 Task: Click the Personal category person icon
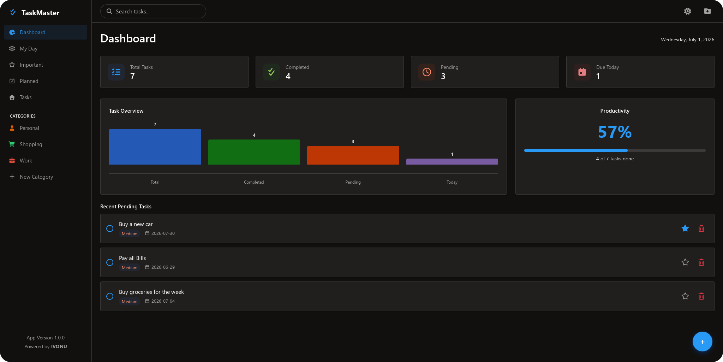pyautogui.click(x=12, y=128)
